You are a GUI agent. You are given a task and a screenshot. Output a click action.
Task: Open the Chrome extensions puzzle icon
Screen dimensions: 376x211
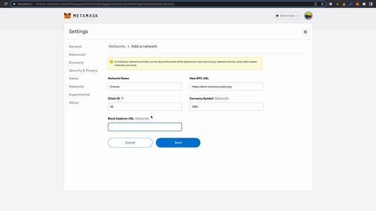coord(364,4)
